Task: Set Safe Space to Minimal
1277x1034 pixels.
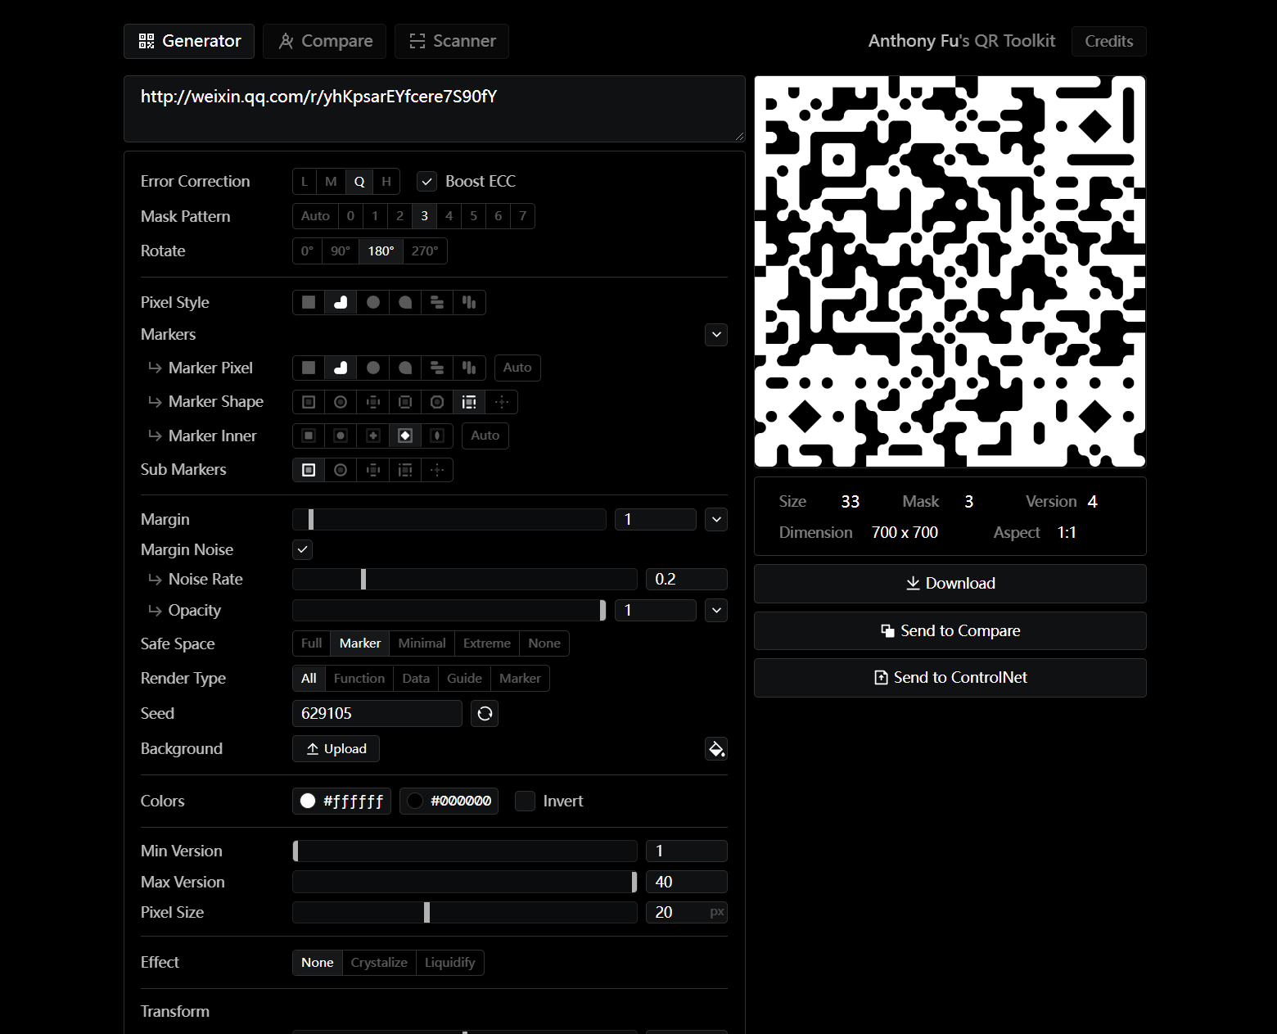Action: 422,643
